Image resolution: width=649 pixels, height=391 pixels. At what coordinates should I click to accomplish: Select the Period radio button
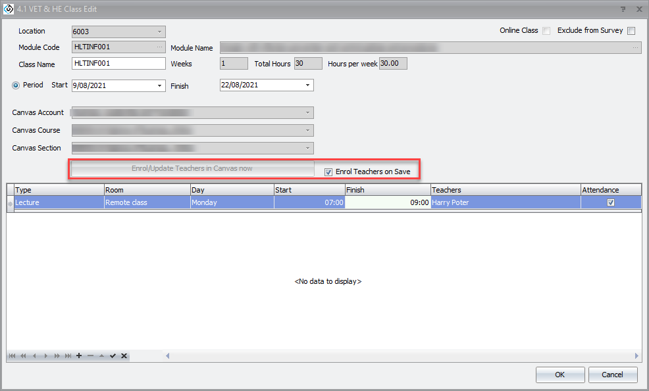click(16, 85)
